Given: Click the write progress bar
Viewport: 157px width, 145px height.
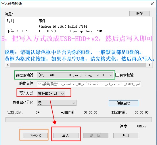Looking at the screenshot, I should tap(78, 120).
